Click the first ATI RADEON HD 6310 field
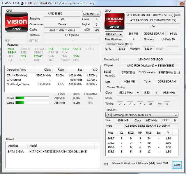Image resolution: width=186 pixels, height=174 pixels. pos(153,15)
